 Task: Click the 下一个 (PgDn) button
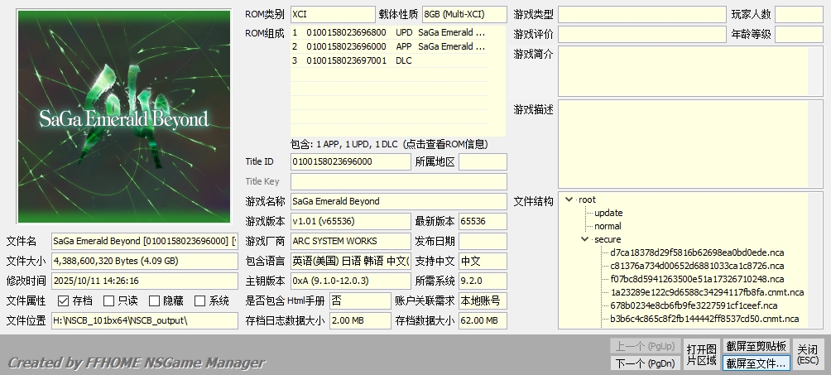pos(644,363)
